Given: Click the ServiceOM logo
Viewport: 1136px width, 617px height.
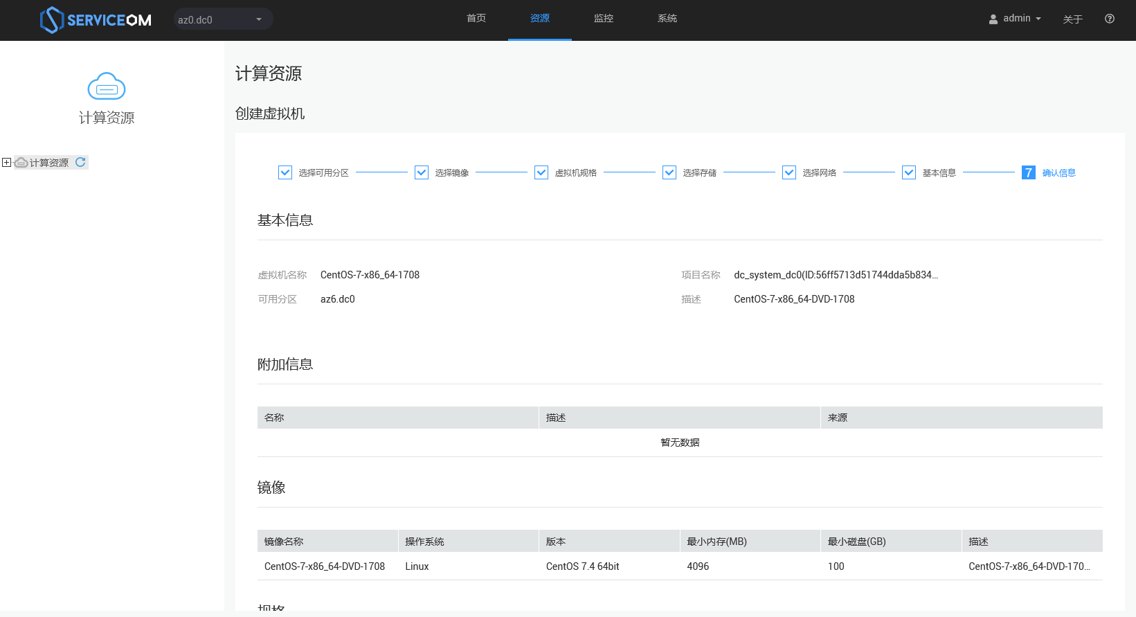Looking at the screenshot, I should (x=96, y=20).
